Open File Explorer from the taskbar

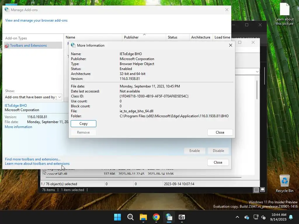coord(143,217)
